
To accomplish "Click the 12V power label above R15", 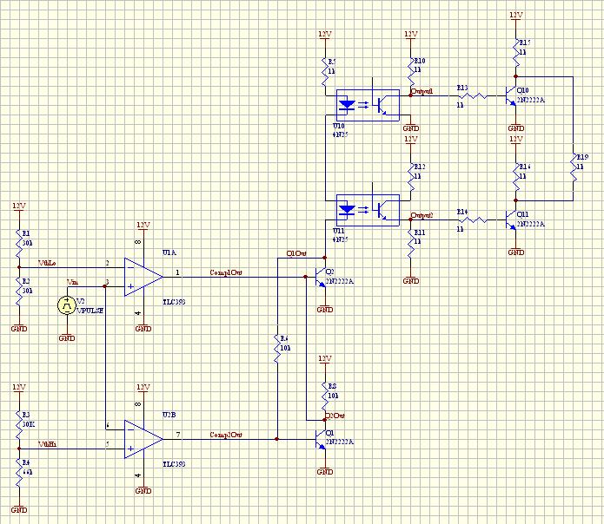I will (x=516, y=15).
